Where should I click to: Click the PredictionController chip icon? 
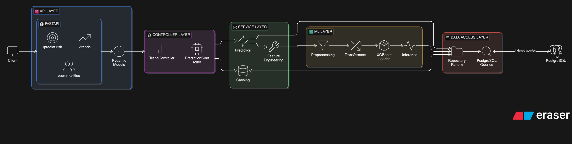(197, 49)
